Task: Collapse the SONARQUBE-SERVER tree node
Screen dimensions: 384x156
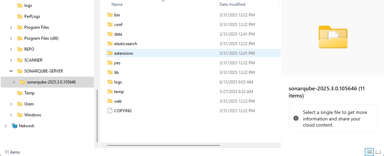Action: pyautogui.click(x=11, y=71)
